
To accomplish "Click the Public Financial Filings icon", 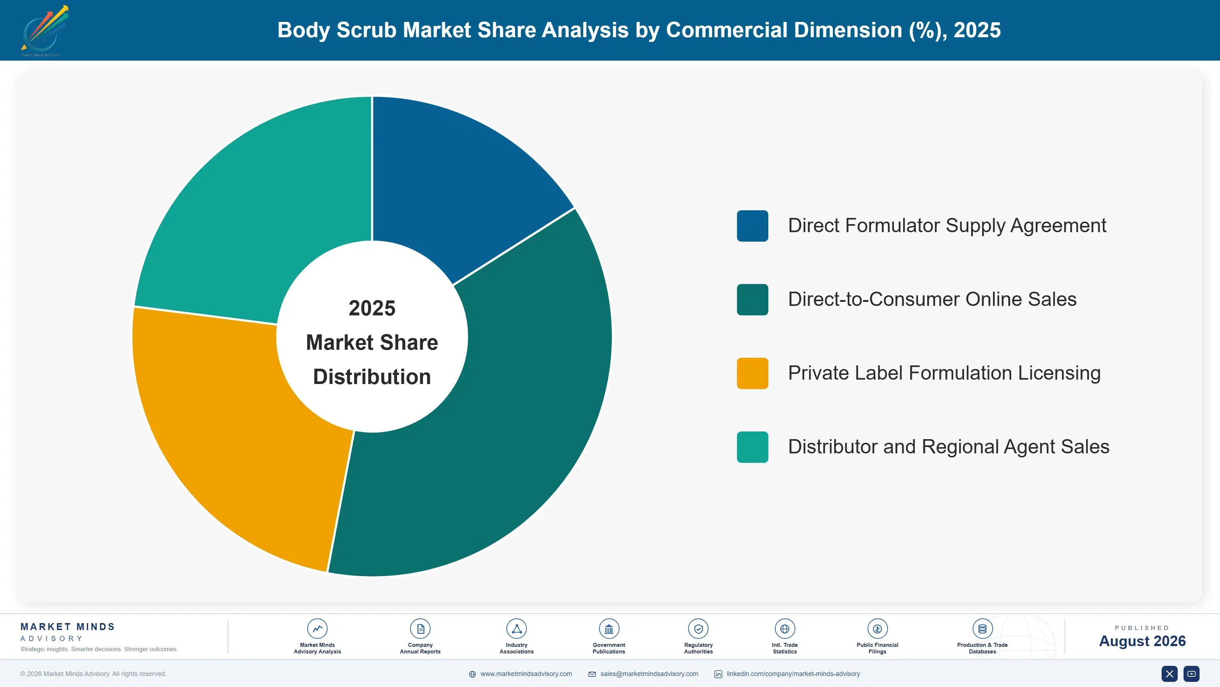I will pos(877,629).
